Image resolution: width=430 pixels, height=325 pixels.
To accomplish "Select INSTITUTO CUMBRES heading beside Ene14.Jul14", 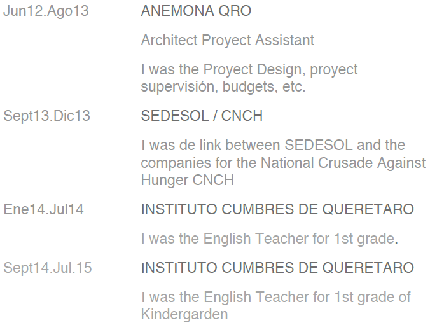I will point(277,209).
